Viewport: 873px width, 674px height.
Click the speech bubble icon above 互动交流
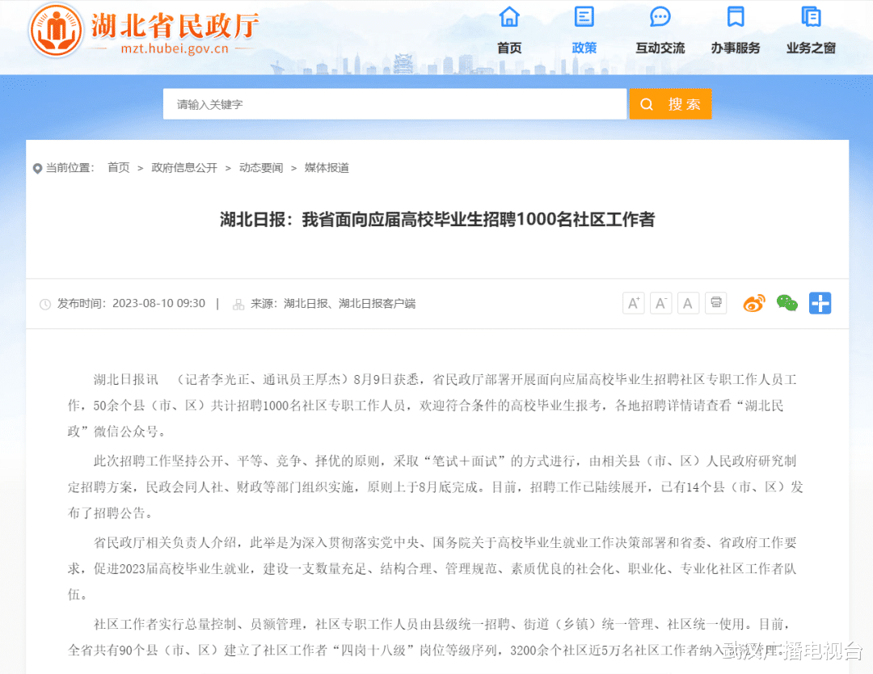point(660,17)
